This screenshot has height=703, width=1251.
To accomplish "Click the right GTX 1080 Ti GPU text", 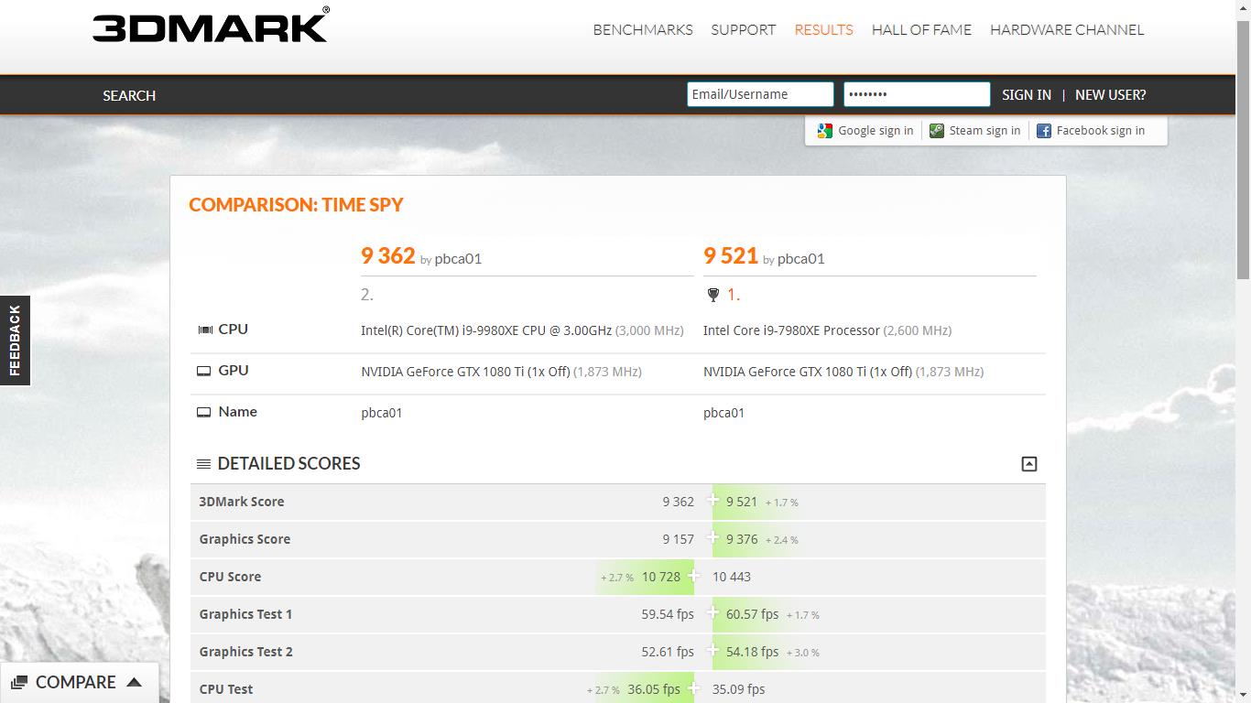I will click(808, 372).
